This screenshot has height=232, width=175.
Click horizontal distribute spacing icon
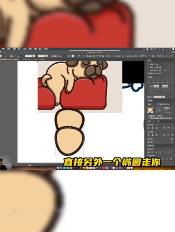click(x=152, y=142)
